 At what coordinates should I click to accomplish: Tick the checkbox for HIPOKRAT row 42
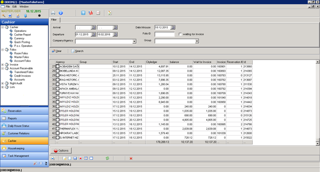(x=58, y=133)
